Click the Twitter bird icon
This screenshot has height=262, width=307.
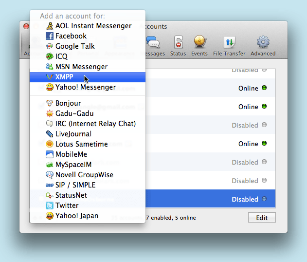pyautogui.click(x=49, y=206)
